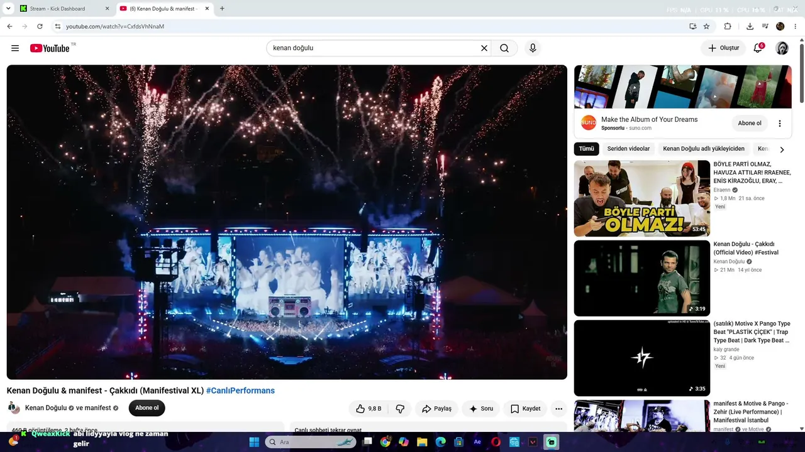Click the video player to pause
805x452 pixels.
287,222
